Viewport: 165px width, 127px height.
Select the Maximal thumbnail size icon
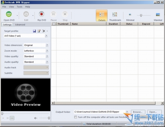coord(158,15)
